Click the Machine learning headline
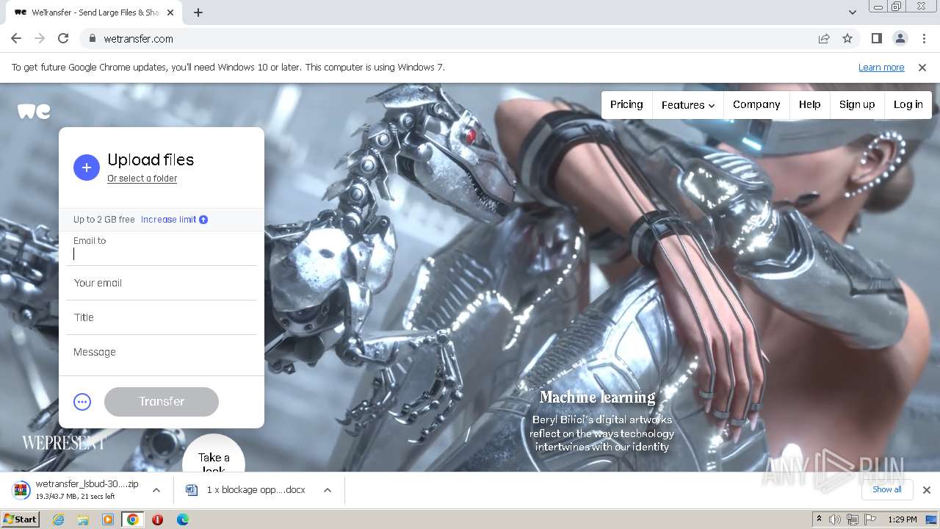This screenshot has width=940, height=529. point(598,397)
